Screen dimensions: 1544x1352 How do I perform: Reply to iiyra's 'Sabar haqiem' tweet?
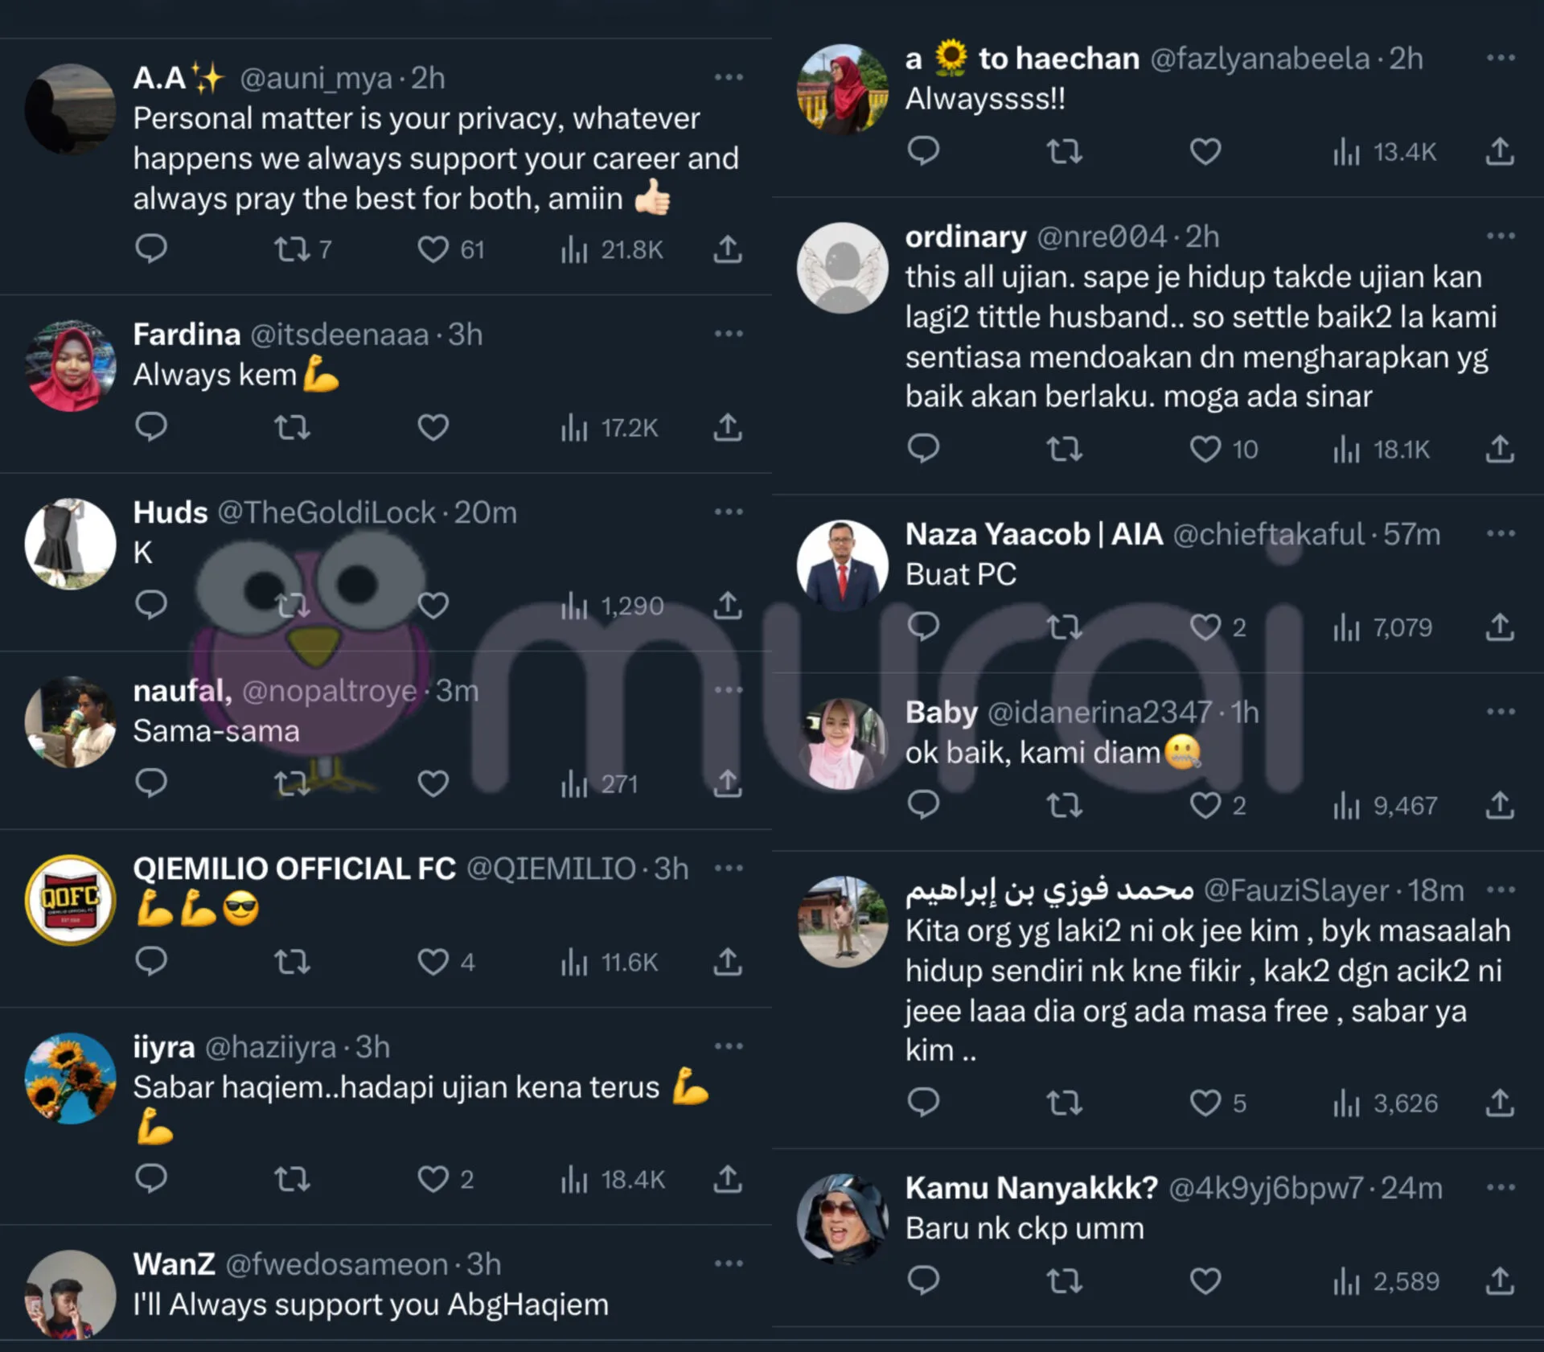click(151, 1178)
